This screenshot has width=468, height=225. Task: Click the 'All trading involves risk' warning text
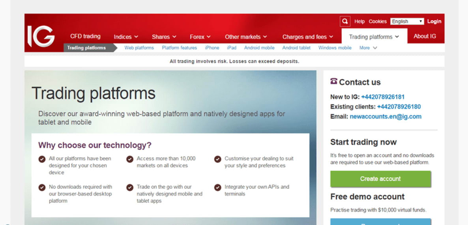[x=234, y=61]
